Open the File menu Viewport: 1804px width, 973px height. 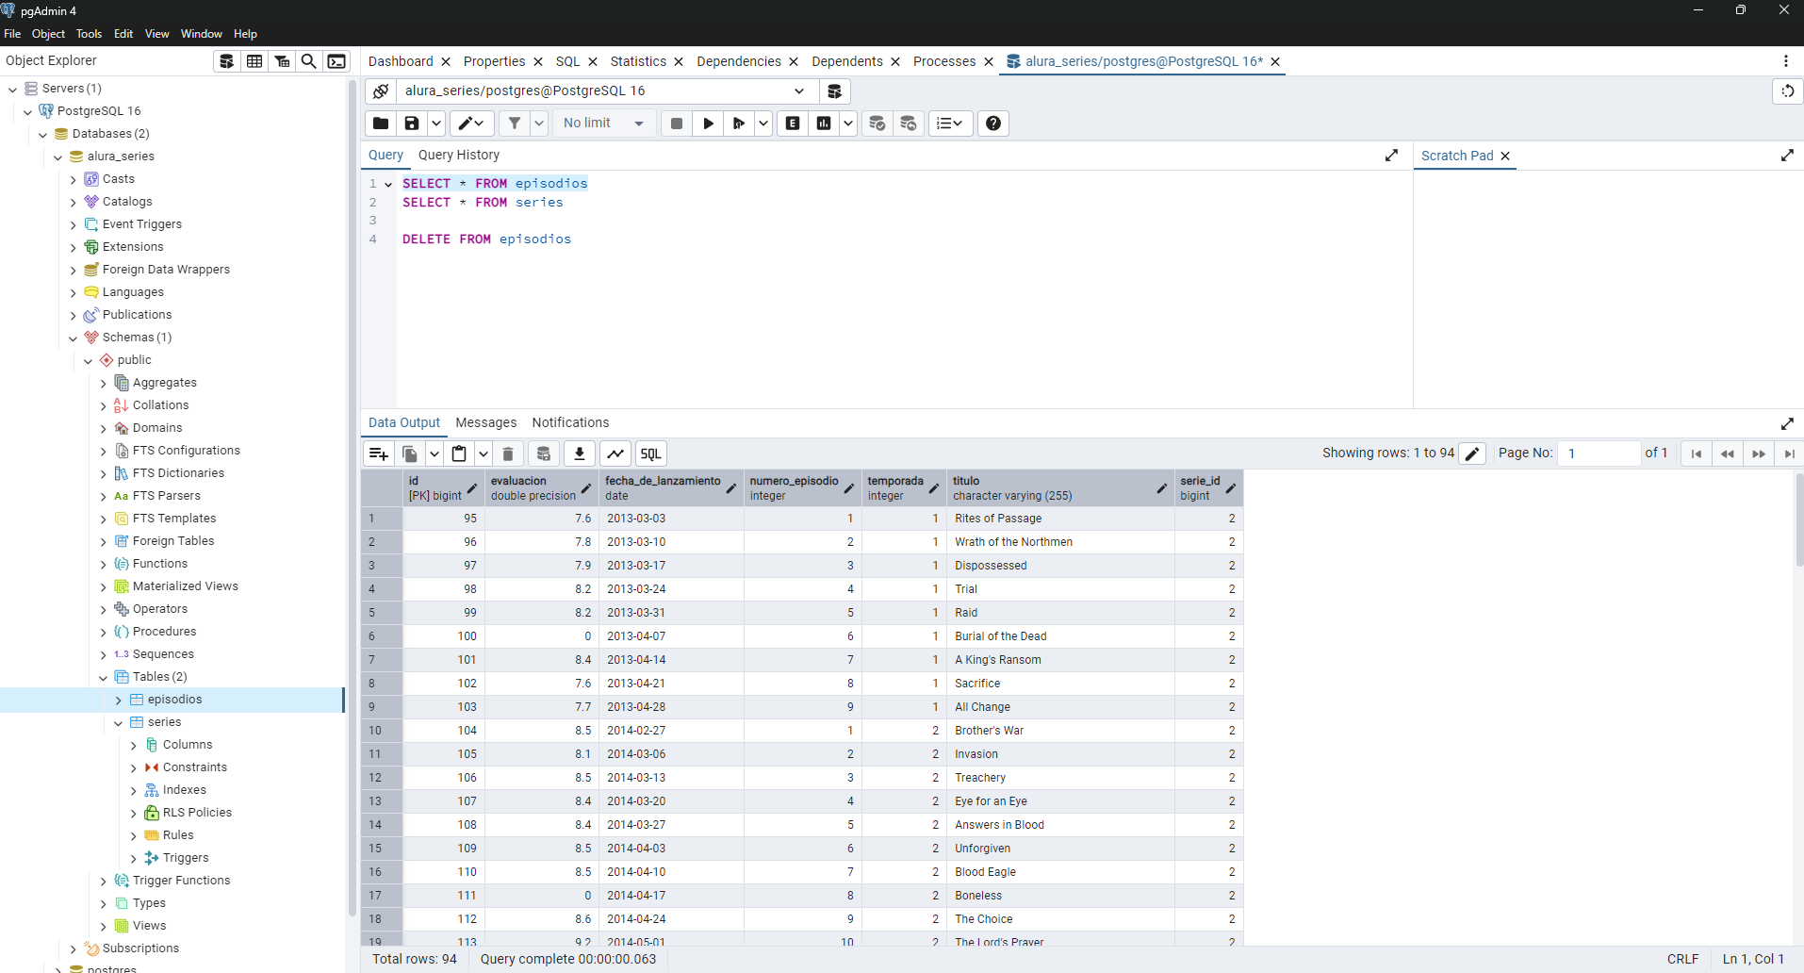pyautogui.click(x=12, y=34)
